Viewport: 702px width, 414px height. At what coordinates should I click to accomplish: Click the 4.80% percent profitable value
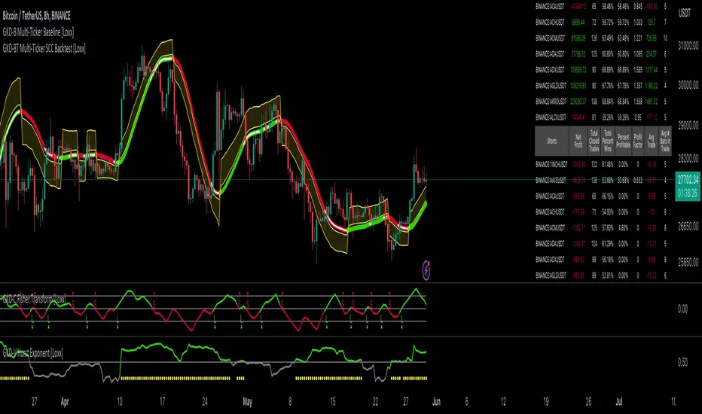pos(623,228)
